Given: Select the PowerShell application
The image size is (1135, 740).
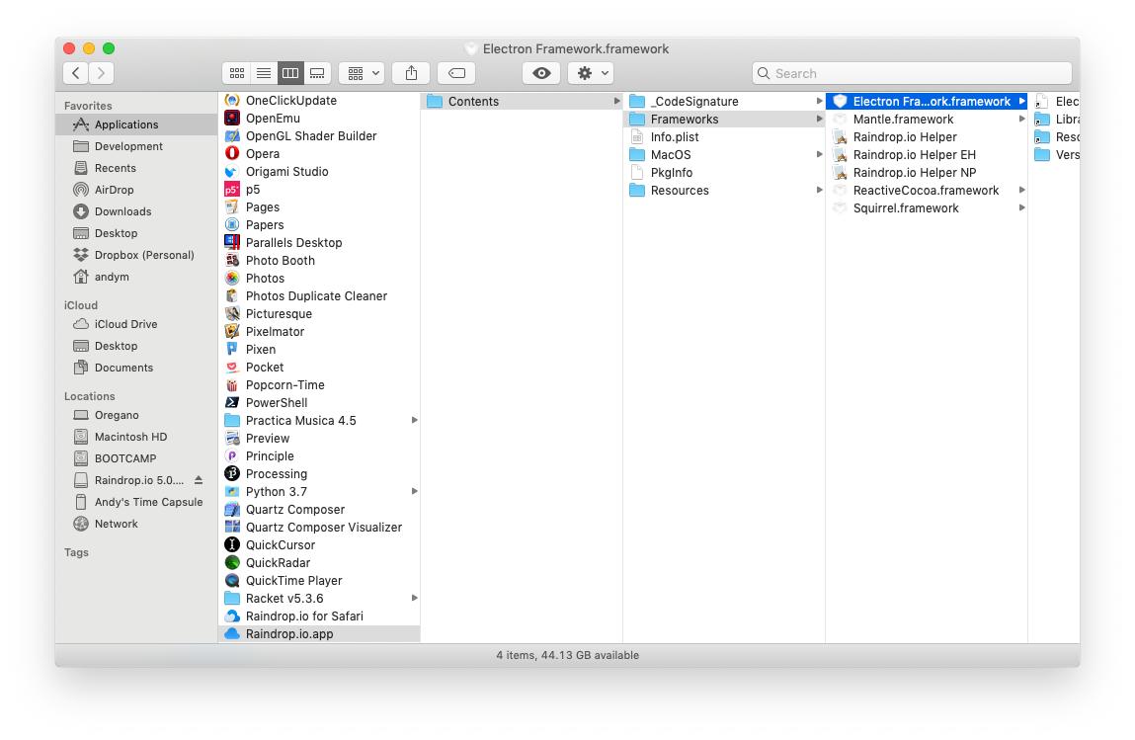Looking at the screenshot, I should point(319,402).
